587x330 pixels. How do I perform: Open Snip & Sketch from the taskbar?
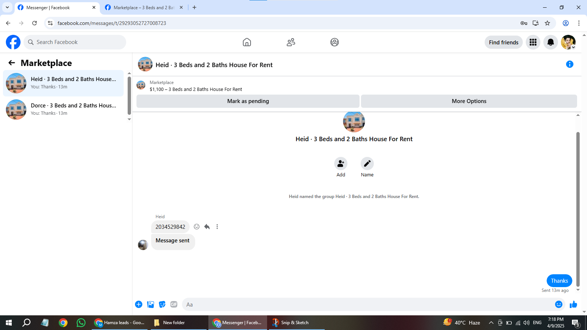pyautogui.click(x=296, y=323)
